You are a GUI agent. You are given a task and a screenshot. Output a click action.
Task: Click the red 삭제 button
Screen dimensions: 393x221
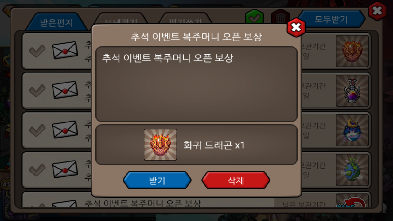click(236, 180)
